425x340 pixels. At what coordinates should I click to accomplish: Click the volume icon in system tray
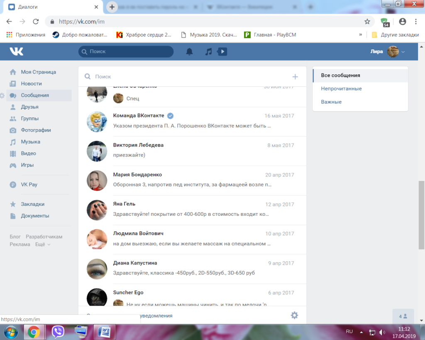coord(382,332)
